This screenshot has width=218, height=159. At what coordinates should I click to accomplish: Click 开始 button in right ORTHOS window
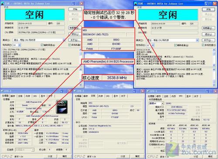coord(208,10)
